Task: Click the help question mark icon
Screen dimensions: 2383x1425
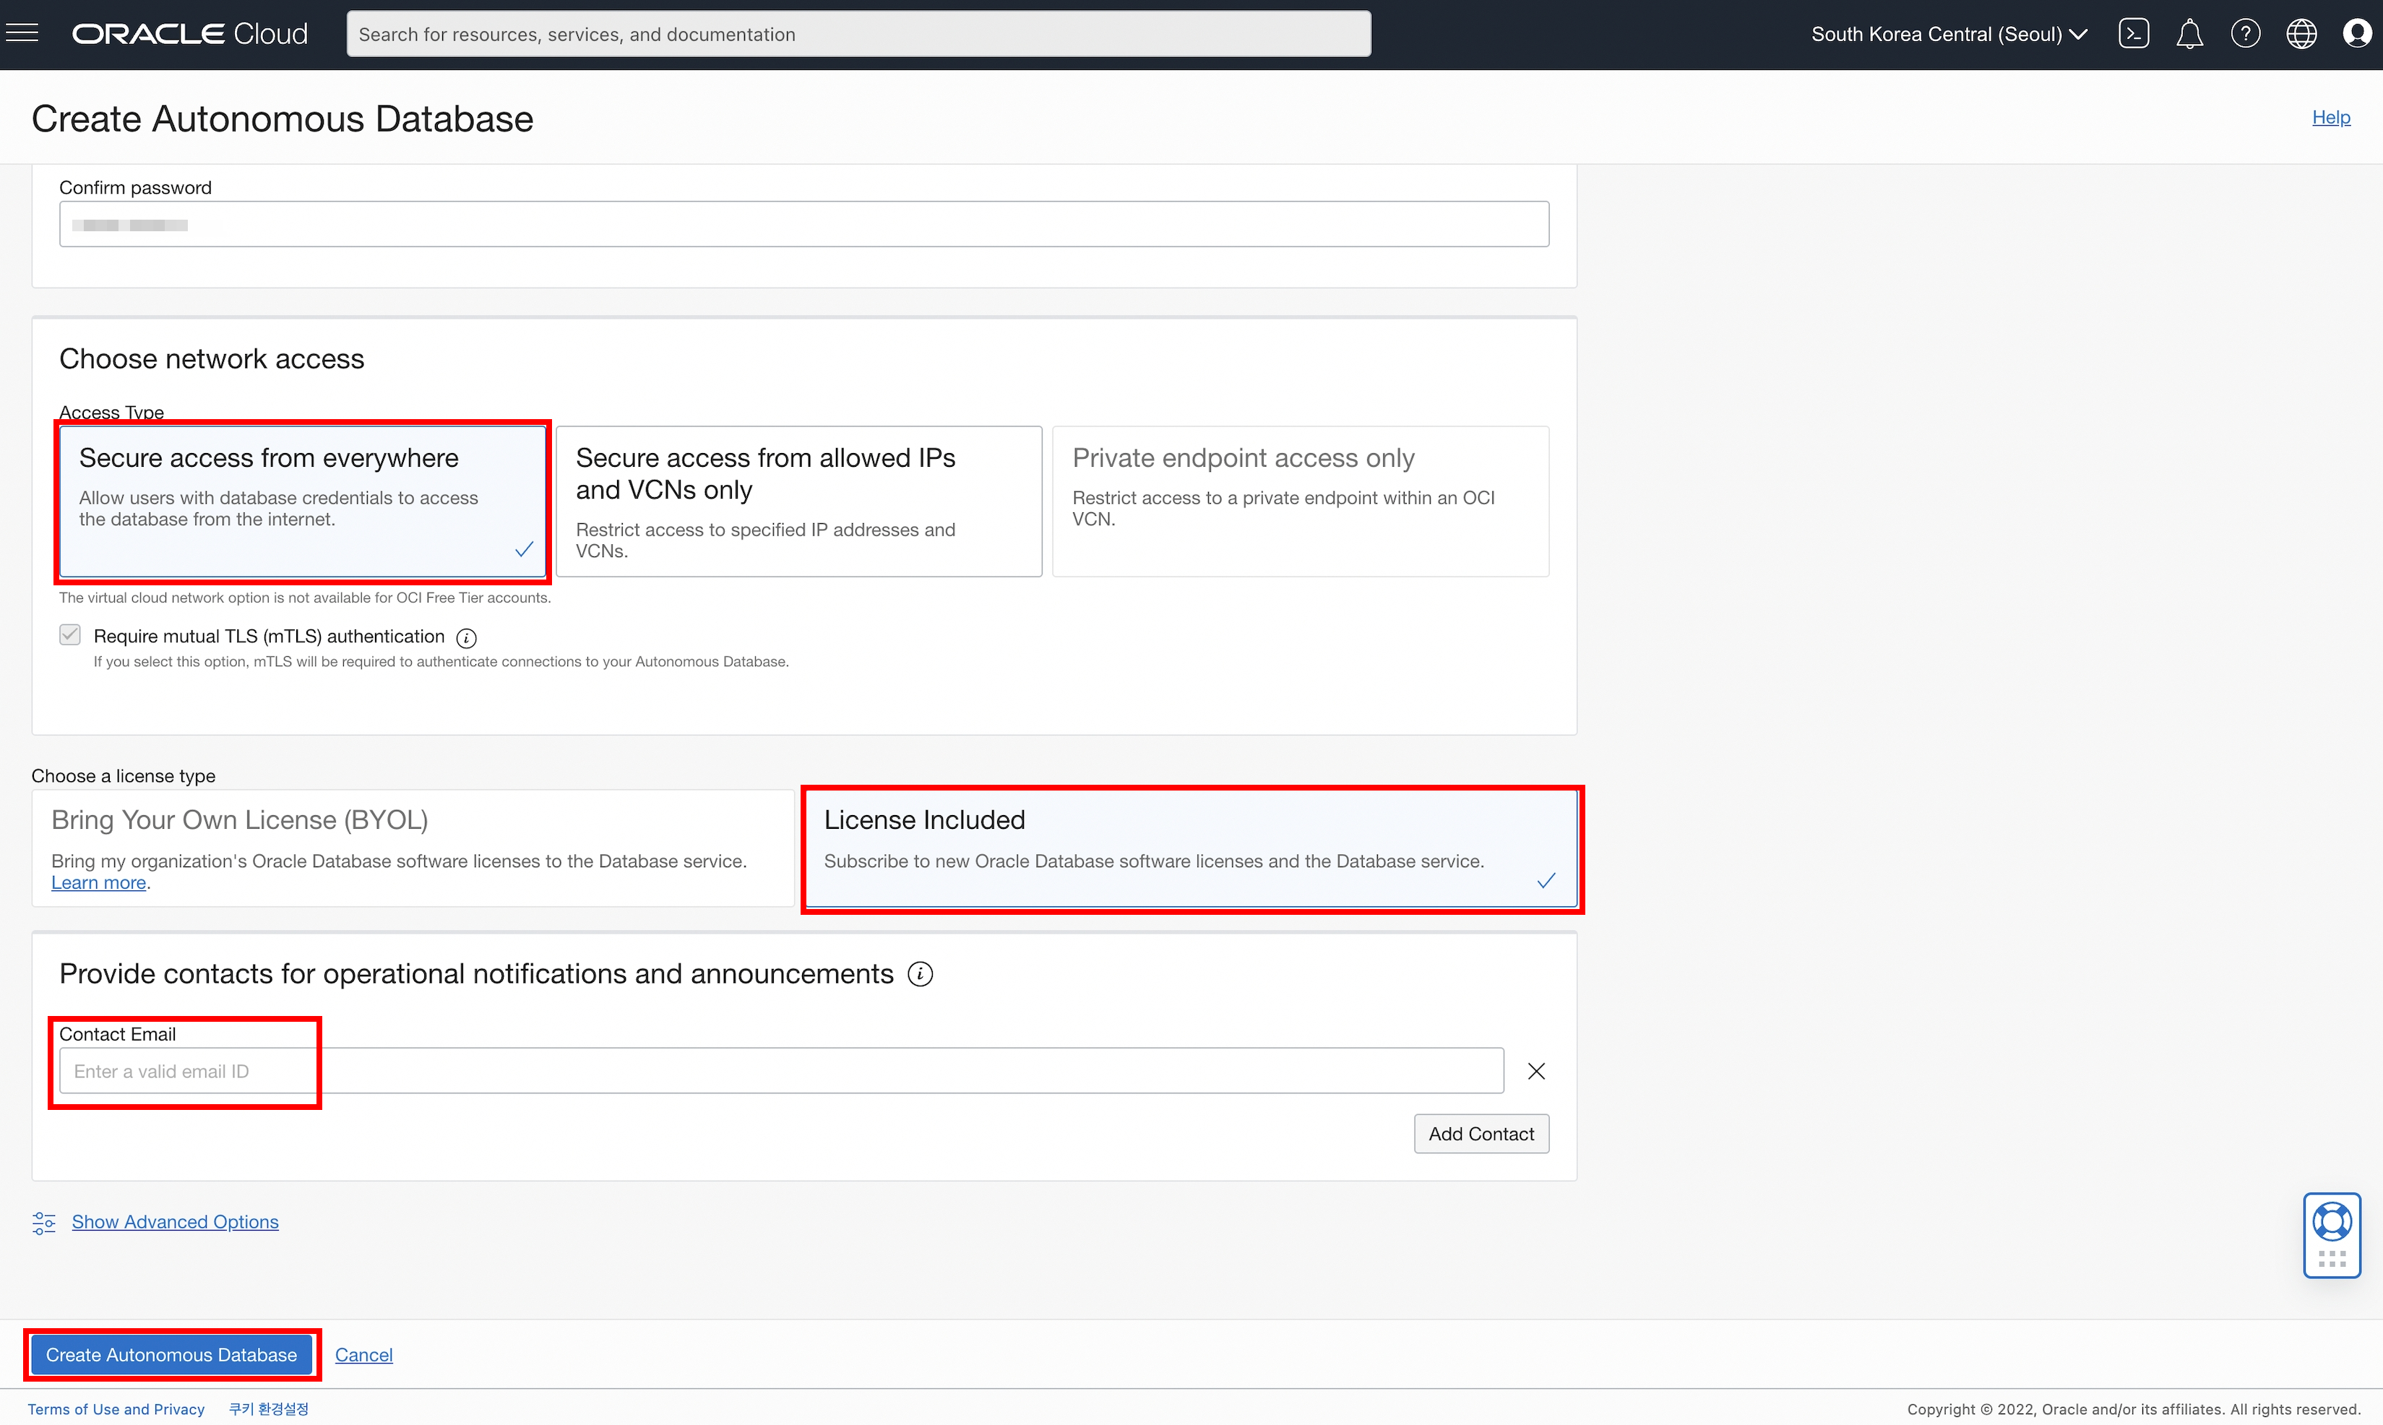Action: 2245,34
